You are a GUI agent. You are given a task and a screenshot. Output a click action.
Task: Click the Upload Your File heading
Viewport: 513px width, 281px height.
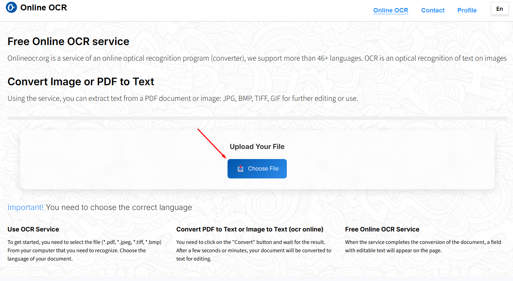click(257, 147)
